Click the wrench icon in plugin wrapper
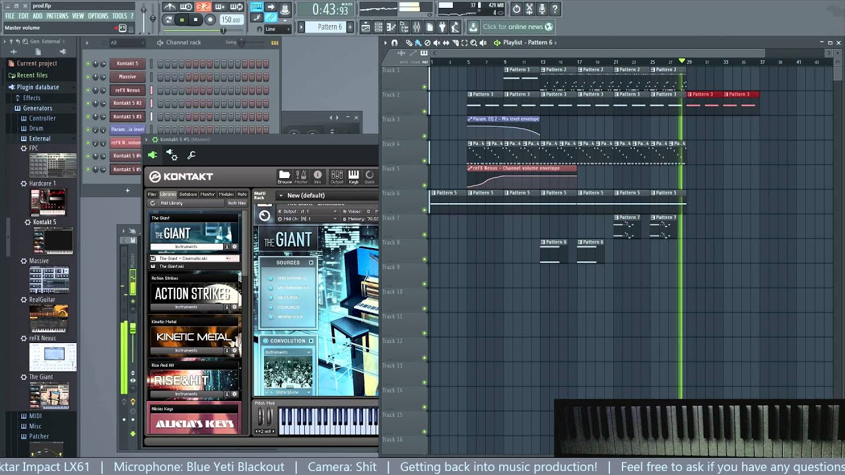The image size is (845, 475). click(191, 155)
